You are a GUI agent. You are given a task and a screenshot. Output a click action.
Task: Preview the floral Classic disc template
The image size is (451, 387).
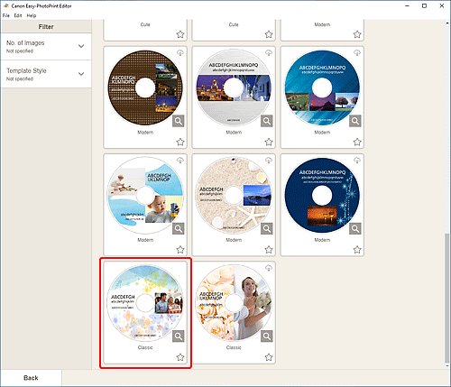pyautogui.click(x=179, y=336)
